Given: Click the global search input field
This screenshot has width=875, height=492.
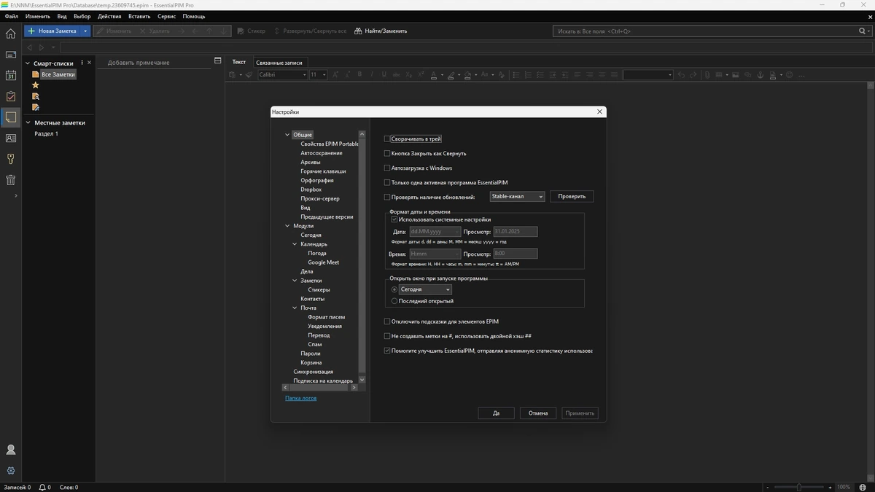Looking at the screenshot, I should [705, 31].
